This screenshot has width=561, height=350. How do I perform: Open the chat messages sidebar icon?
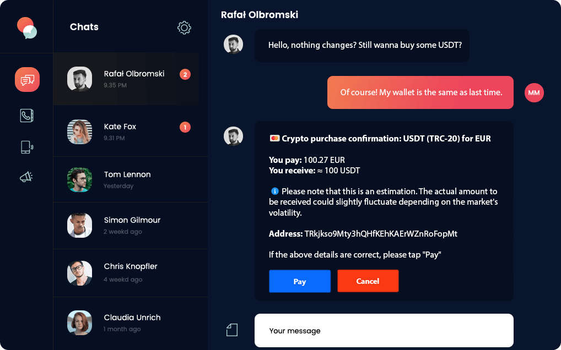coord(27,80)
